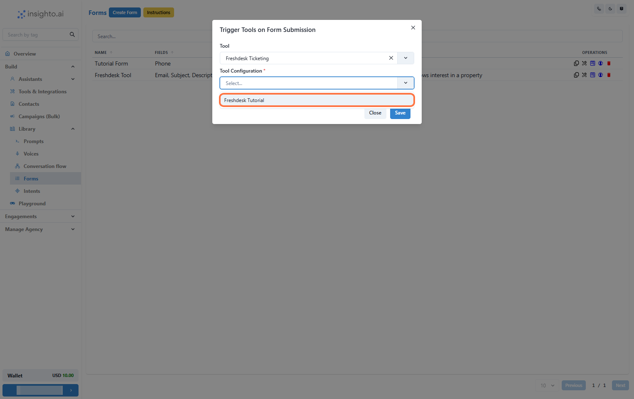
Task: Open the page size selector
Action: pos(546,385)
